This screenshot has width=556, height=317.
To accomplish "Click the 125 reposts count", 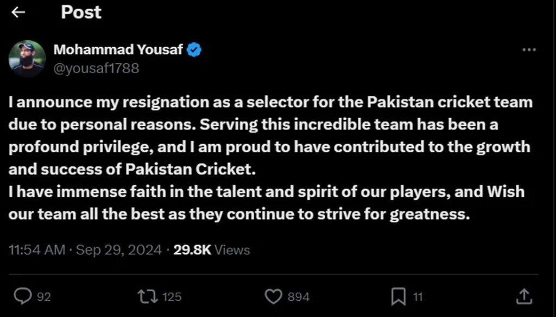I will point(172,296).
